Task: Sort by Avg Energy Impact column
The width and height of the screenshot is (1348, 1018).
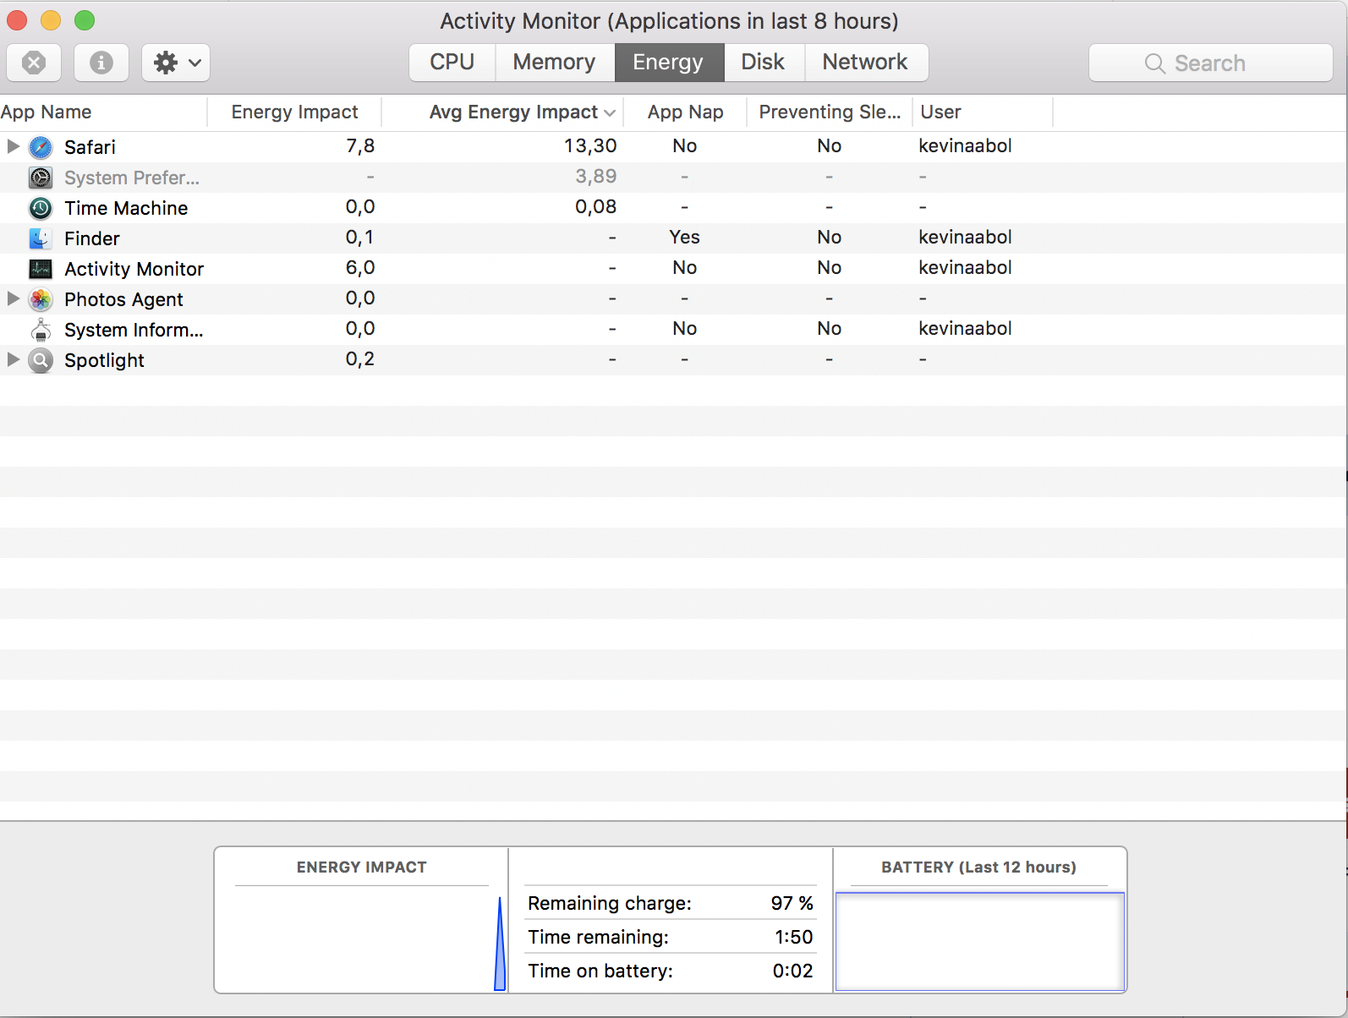Action: coord(502,112)
